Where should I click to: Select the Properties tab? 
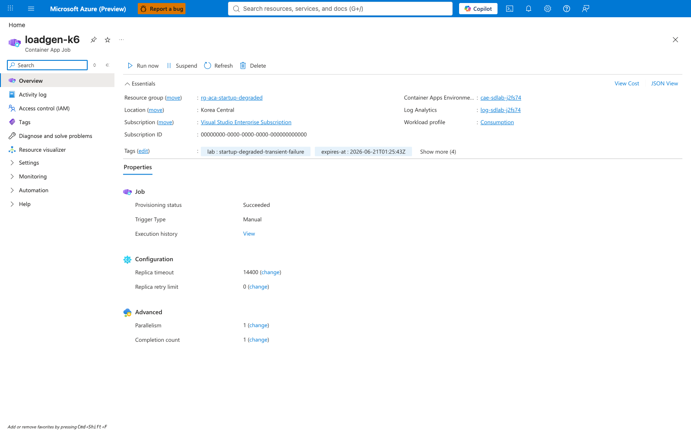coord(138,167)
